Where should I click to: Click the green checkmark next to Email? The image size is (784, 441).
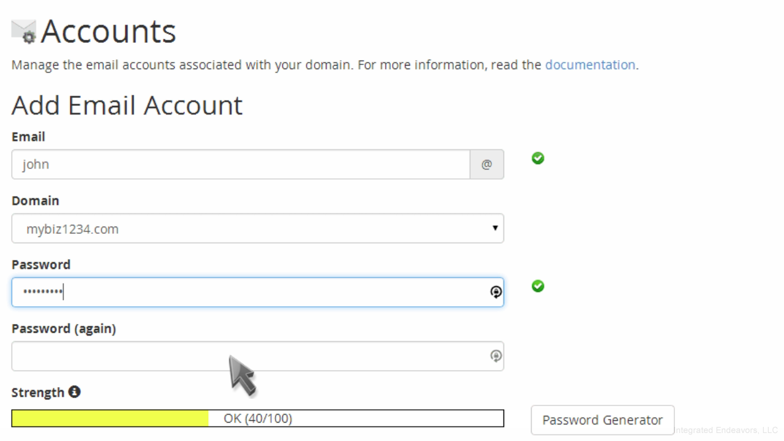click(538, 158)
